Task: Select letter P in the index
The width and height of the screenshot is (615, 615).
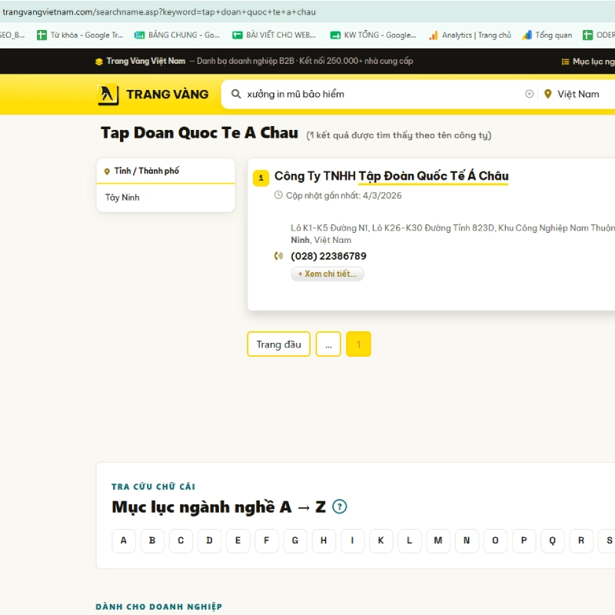Action: [x=524, y=540]
